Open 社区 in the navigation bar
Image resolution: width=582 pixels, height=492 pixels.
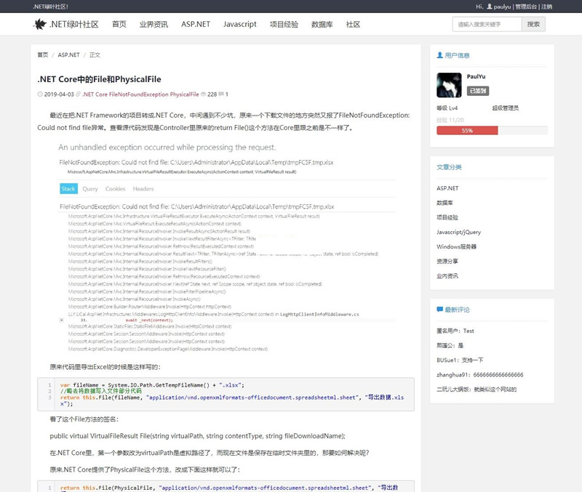pyautogui.click(x=353, y=24)
